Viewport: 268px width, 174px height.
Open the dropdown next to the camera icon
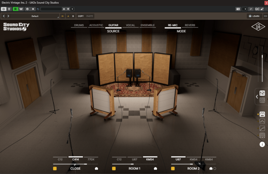click(x=245, y=9)
